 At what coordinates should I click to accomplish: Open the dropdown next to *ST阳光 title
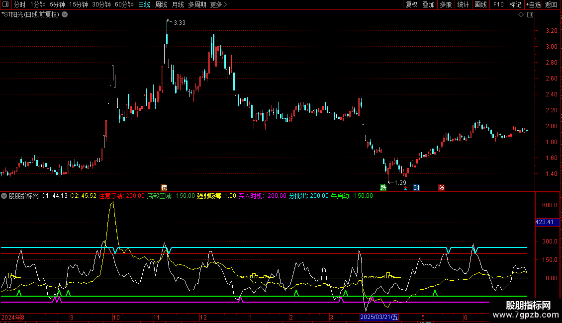point(65,15)
